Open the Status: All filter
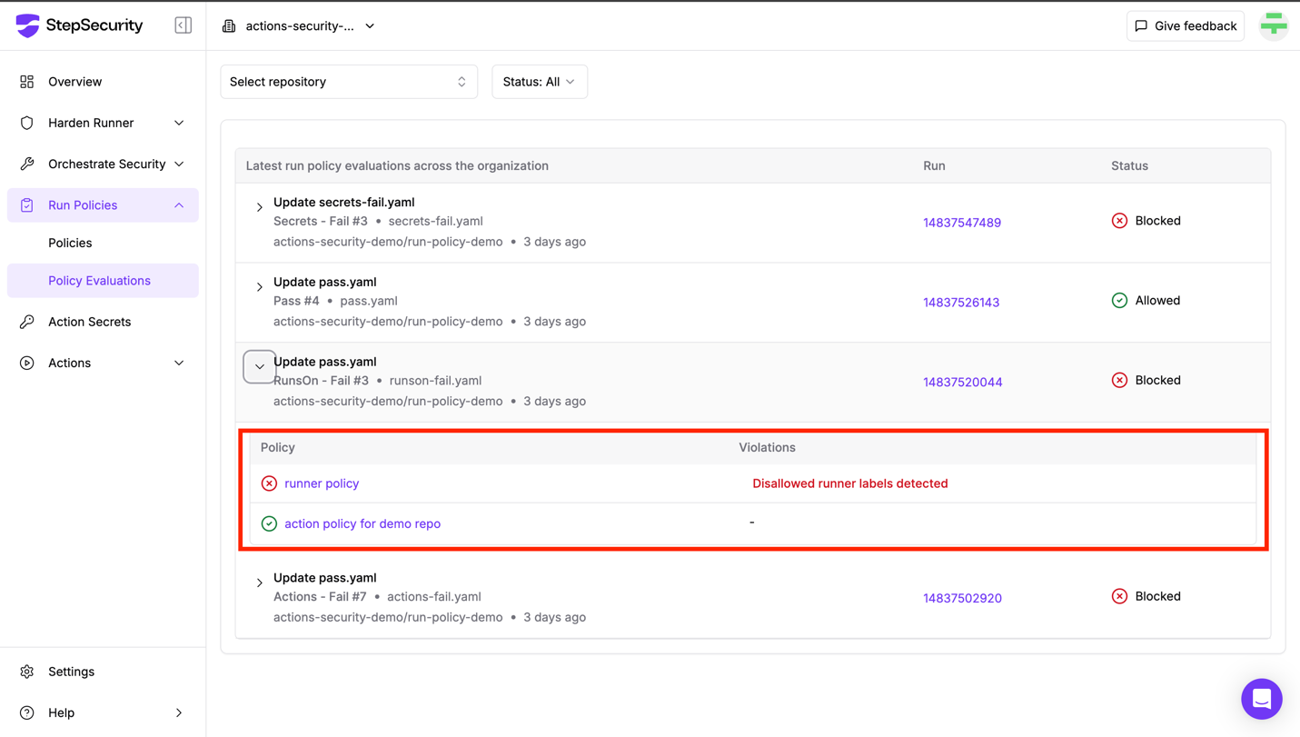The image size is (1300, 737). pyautogui.click(x=540, y=82)
